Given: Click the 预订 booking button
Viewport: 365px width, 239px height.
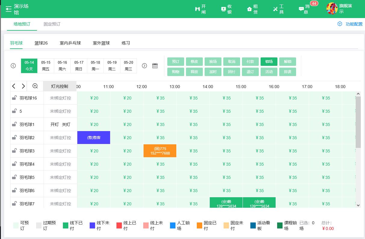Looking at the screenshot, I should coord(176,62).
